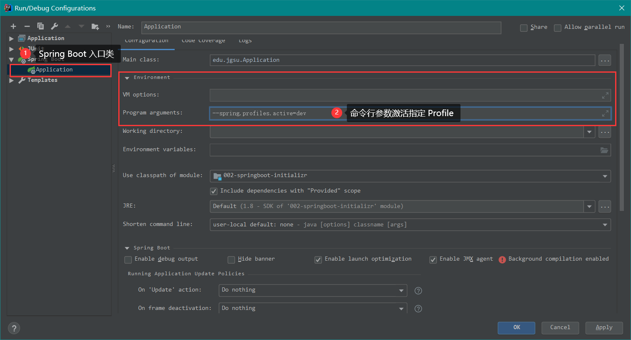Collapse the Environment section
The height and width of the screenshot is (340, 631).
tap(127, 78)
